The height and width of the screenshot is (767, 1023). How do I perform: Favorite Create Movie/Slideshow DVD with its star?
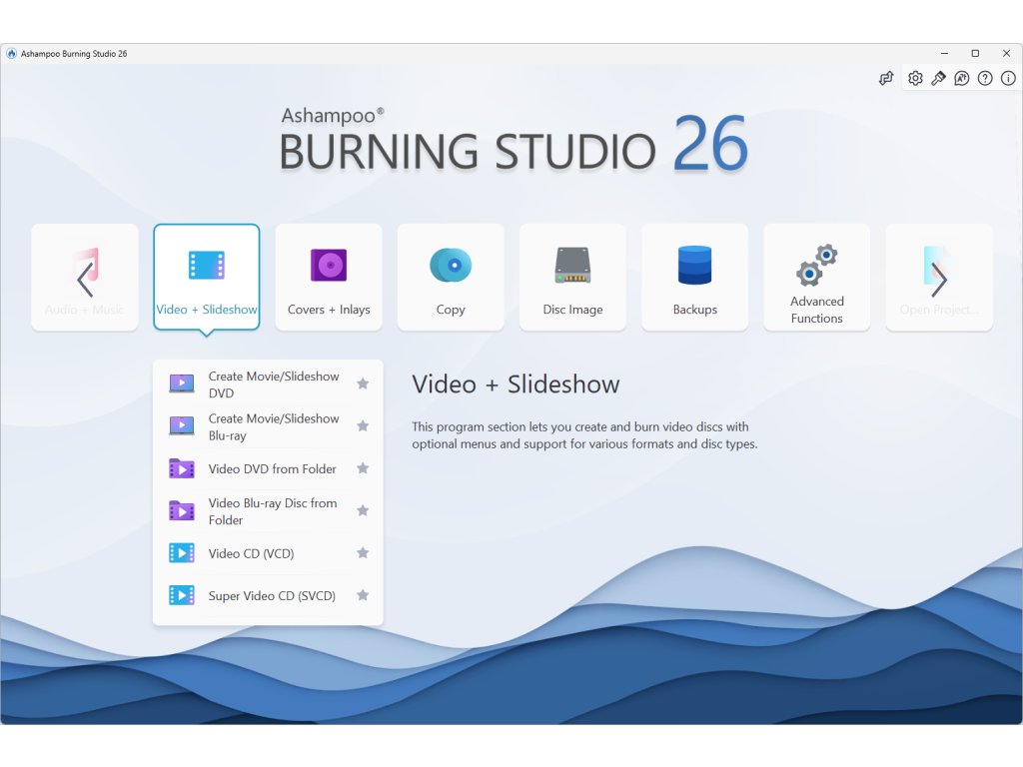point(363,383)
